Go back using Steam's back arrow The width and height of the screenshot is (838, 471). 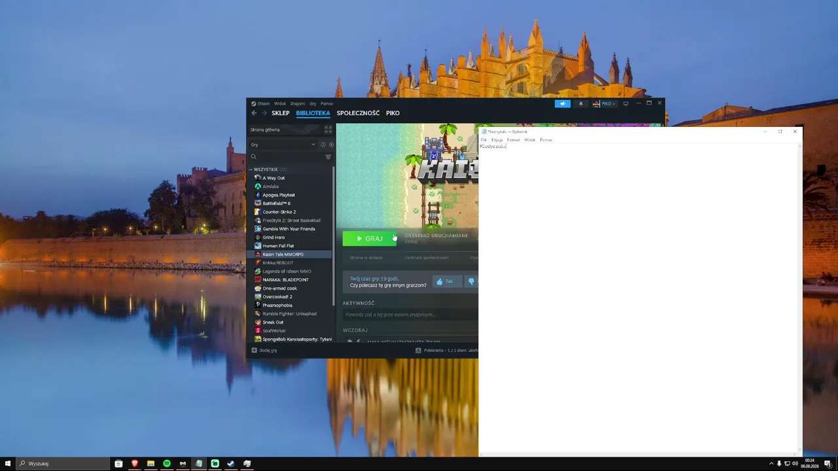[x=254, y=113]
